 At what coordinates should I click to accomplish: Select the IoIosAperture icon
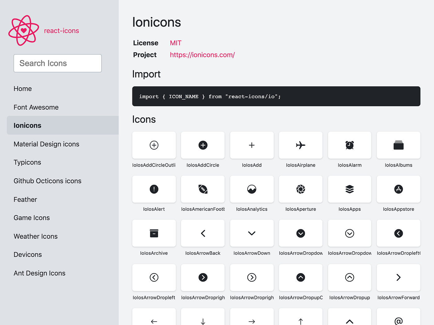(x=300, y=189)
